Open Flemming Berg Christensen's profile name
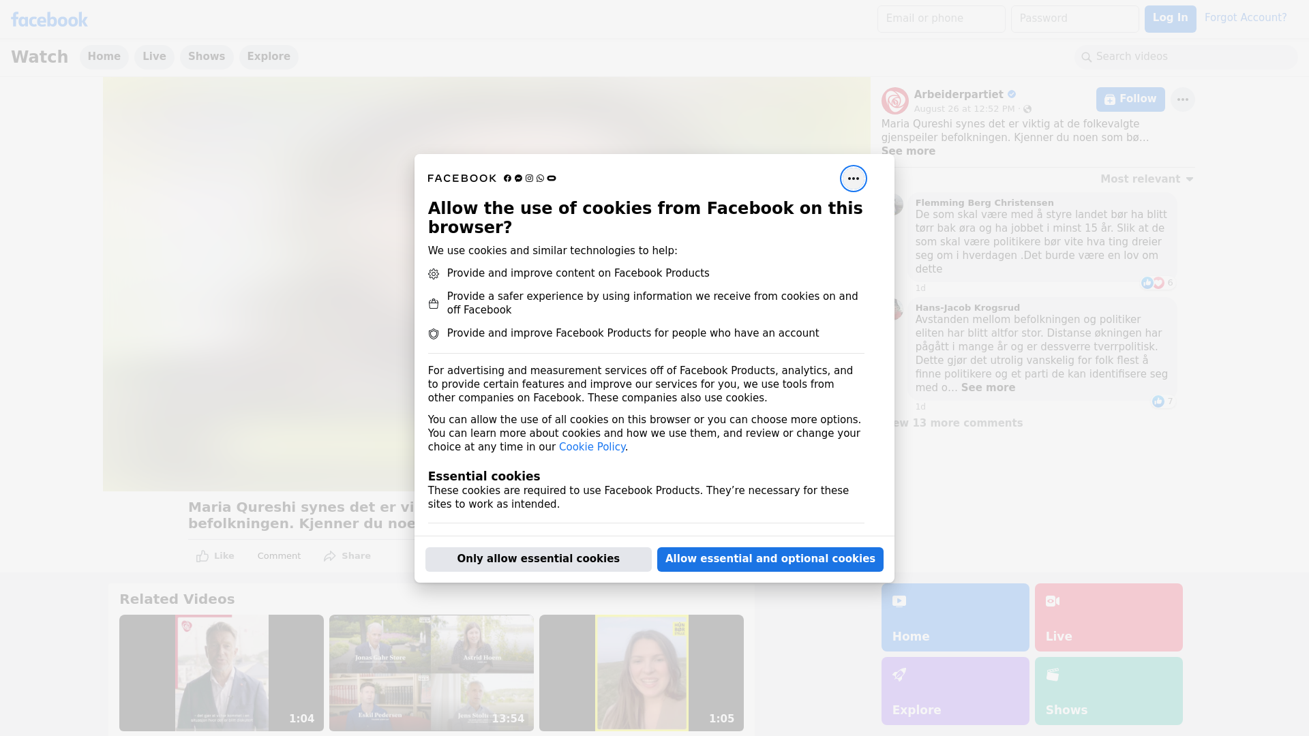 [x=984, y=203]
